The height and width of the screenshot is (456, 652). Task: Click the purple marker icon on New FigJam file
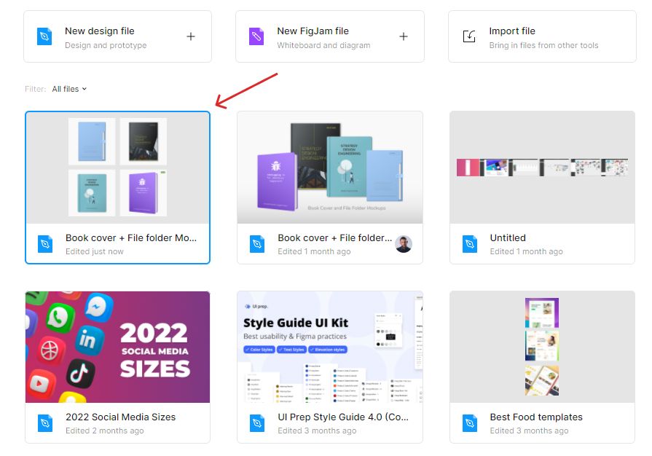(256, 36)
